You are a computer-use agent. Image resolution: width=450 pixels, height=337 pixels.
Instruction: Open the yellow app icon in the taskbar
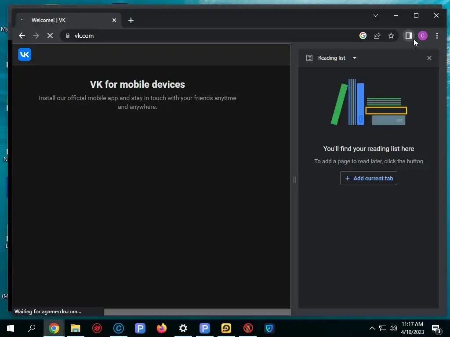226,328
